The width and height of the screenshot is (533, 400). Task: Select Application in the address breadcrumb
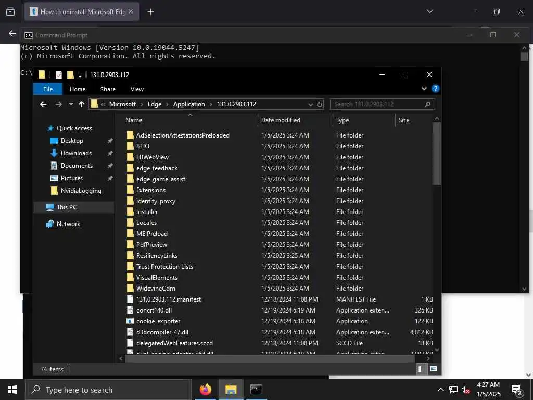189,104
